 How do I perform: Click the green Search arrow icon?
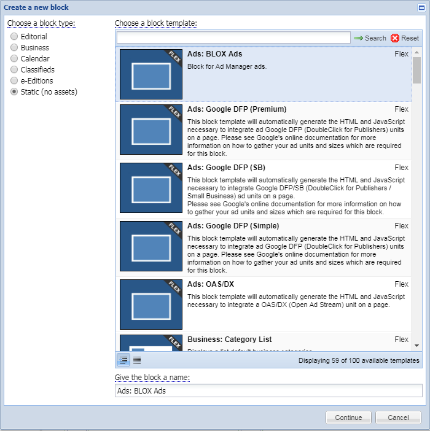point(359,38)
